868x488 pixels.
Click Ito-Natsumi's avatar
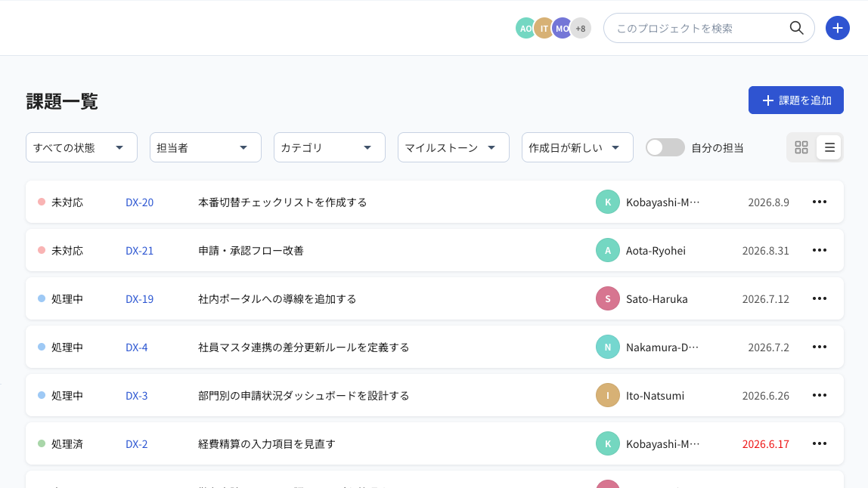[607, 395]
